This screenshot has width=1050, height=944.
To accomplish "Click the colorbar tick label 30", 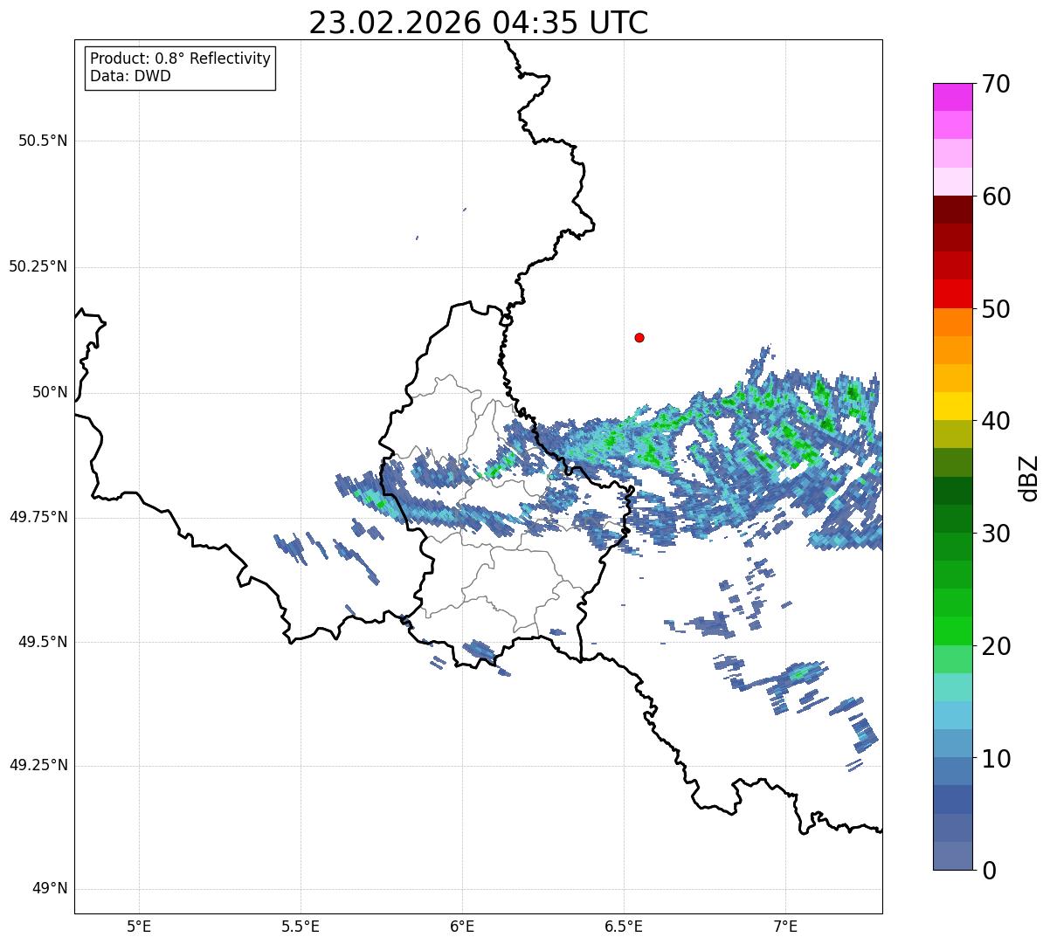I will tap(996, 534).
